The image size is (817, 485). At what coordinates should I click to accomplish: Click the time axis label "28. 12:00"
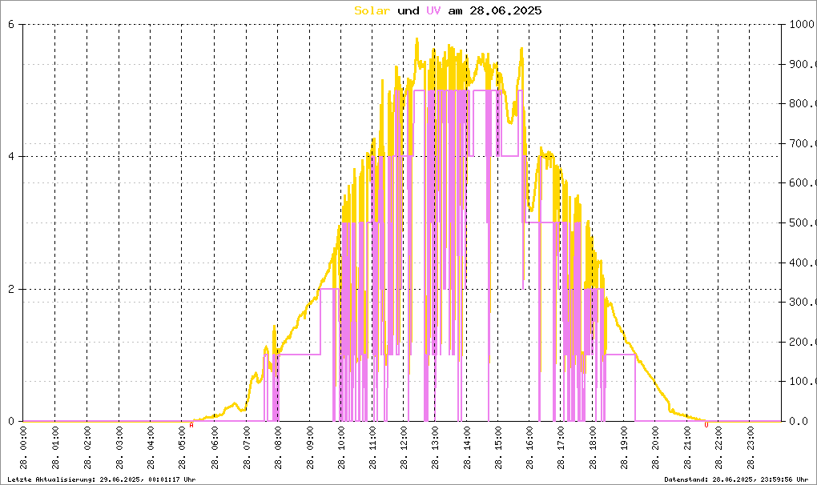[403, 448]
